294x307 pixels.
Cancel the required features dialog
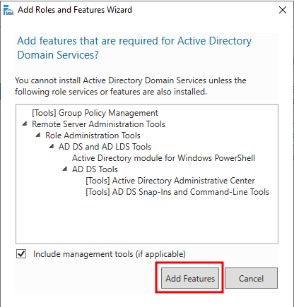pos(251,278)
